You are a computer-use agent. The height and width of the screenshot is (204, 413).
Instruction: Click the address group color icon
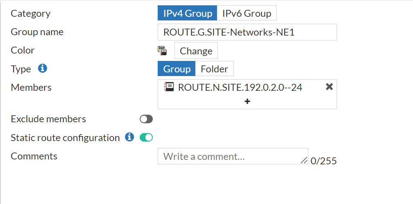(x=162, y=51)
